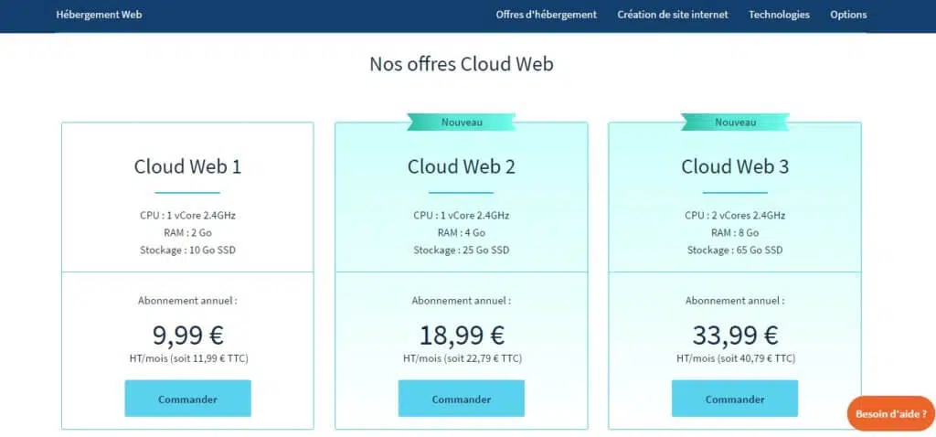Click the Nos offres Cloud Web heading
936x437 pixels.
pos(461,64)
